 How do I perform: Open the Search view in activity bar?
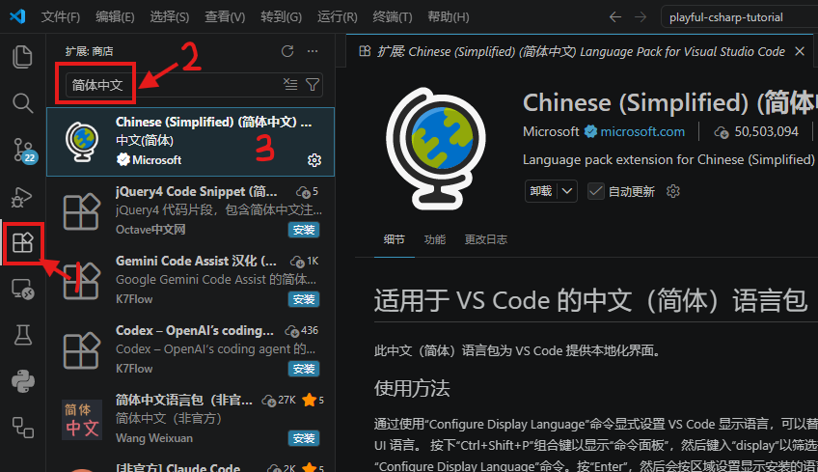click(22, 103)
